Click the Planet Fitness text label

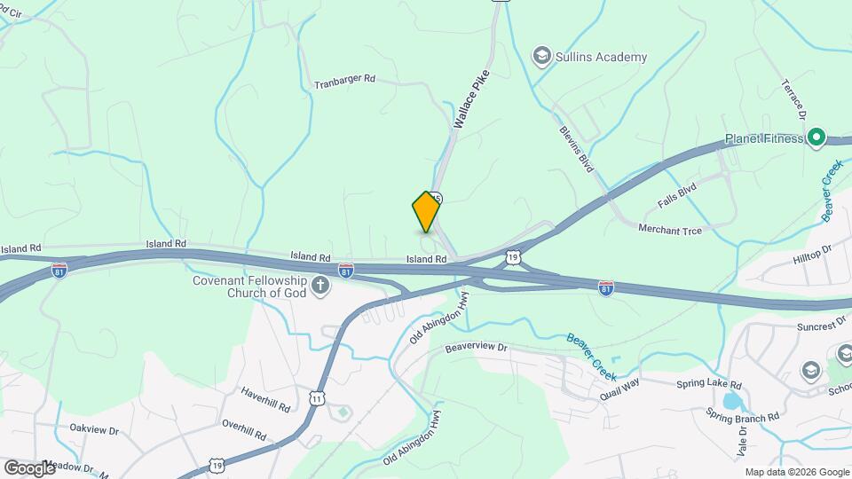click(x=764, y=138)
